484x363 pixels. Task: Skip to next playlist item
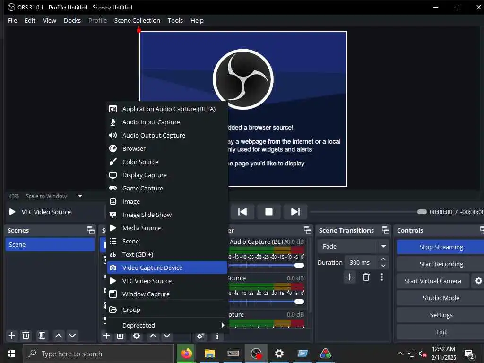click(x=295, y=212)
